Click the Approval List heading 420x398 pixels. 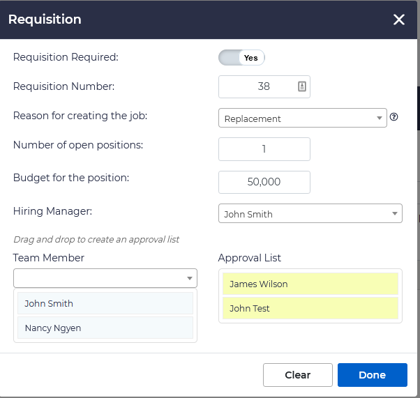point(249,258)
